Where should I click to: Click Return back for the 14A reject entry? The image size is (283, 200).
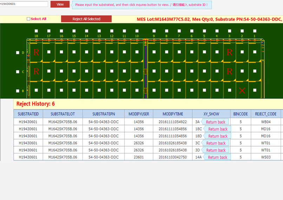(x=217, y=157)
